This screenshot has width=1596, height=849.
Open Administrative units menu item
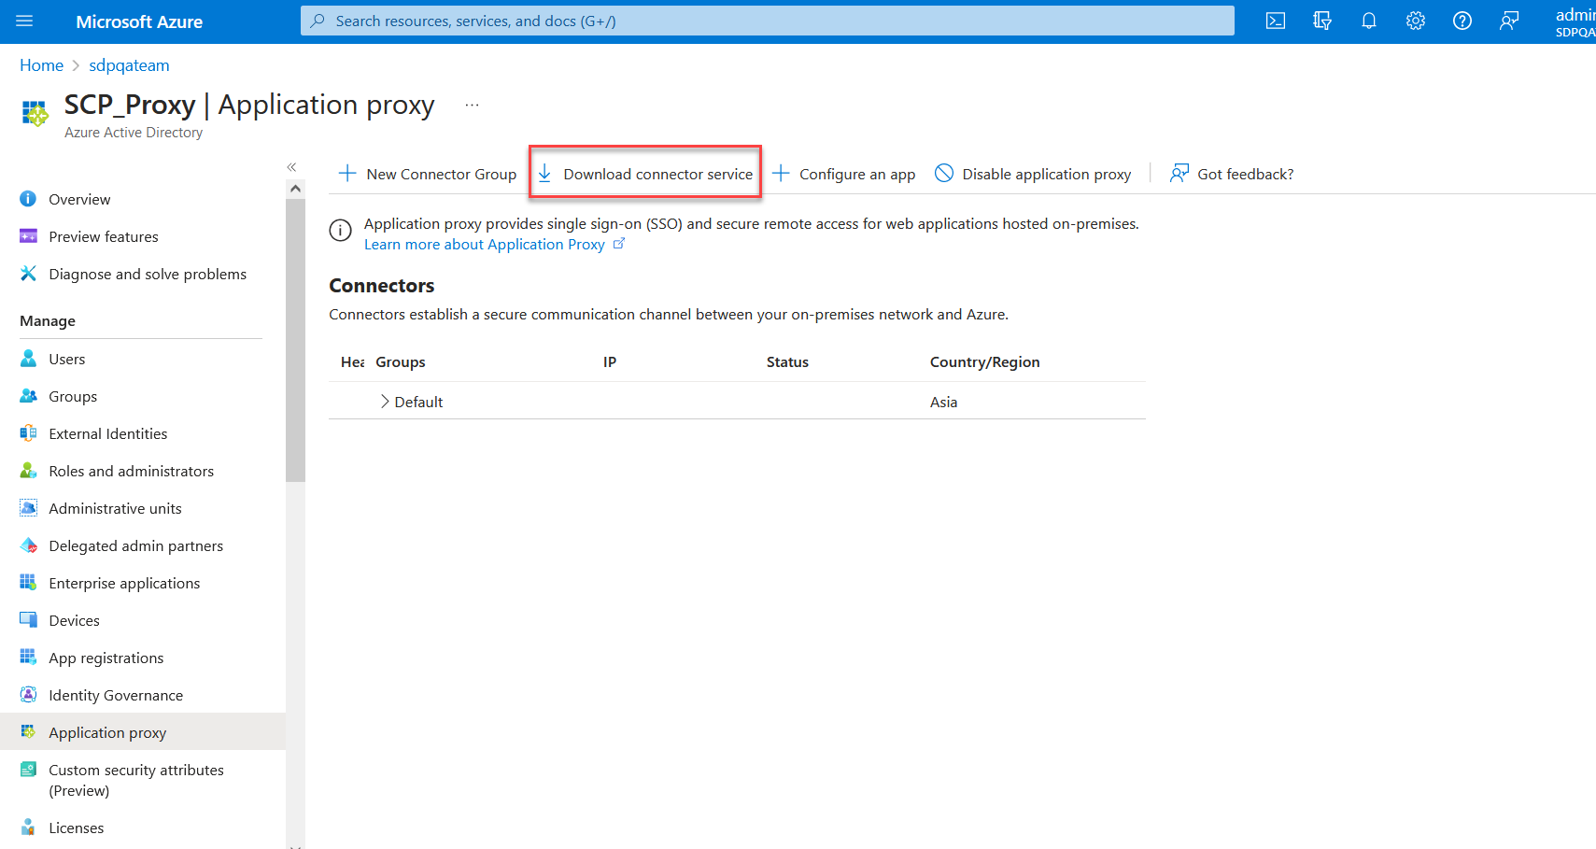[116, 508]
